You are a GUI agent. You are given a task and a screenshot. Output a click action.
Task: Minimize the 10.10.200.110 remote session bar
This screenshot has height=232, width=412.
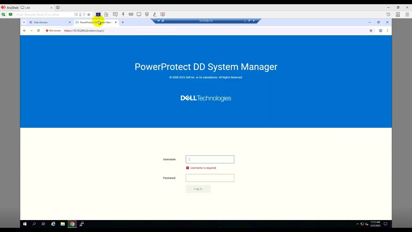click(x=245, y=21)
